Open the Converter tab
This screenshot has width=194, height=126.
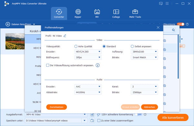(59, 14)
